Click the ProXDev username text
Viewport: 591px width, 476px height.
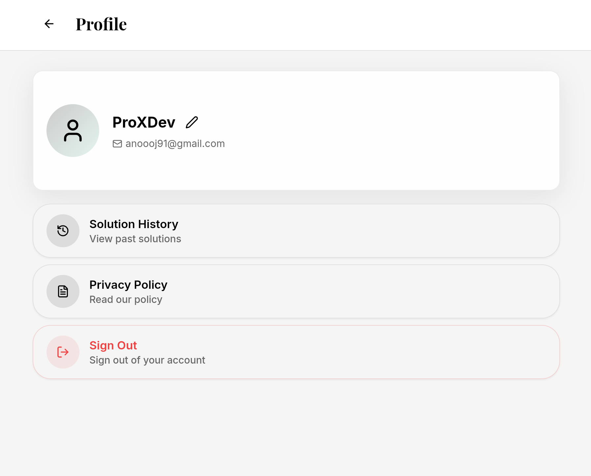tap(144, 122)
